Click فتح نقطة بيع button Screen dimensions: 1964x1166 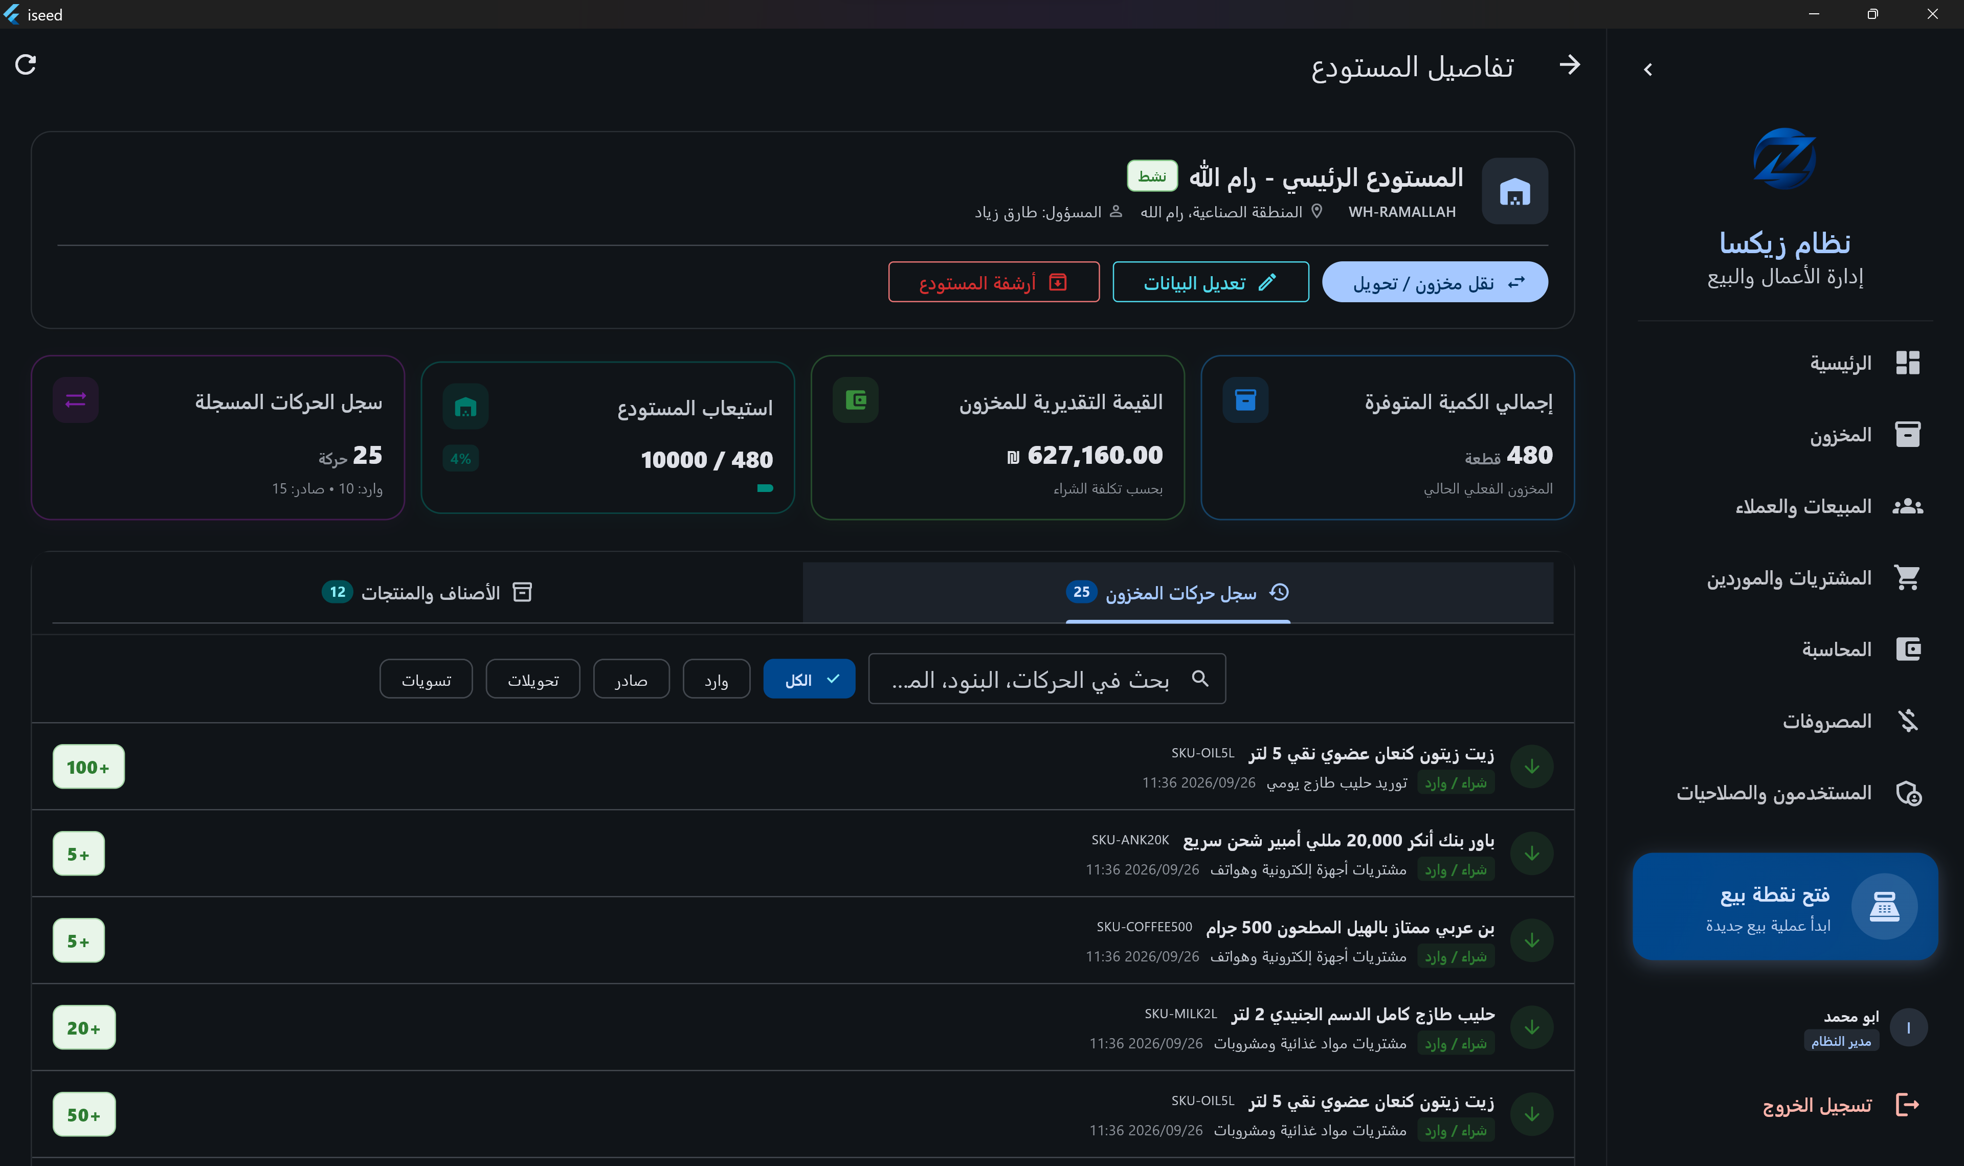coord(1785,906)
